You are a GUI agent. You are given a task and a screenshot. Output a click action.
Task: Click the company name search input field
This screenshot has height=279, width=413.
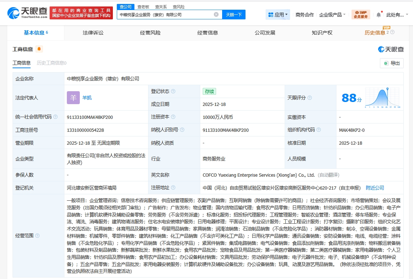tap(165, 15)
